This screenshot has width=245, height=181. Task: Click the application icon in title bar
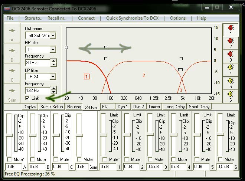point(7,9)
